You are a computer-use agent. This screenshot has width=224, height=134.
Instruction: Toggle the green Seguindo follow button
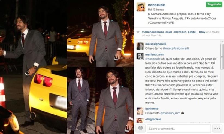pyautogui.click(x=214, y=4)
